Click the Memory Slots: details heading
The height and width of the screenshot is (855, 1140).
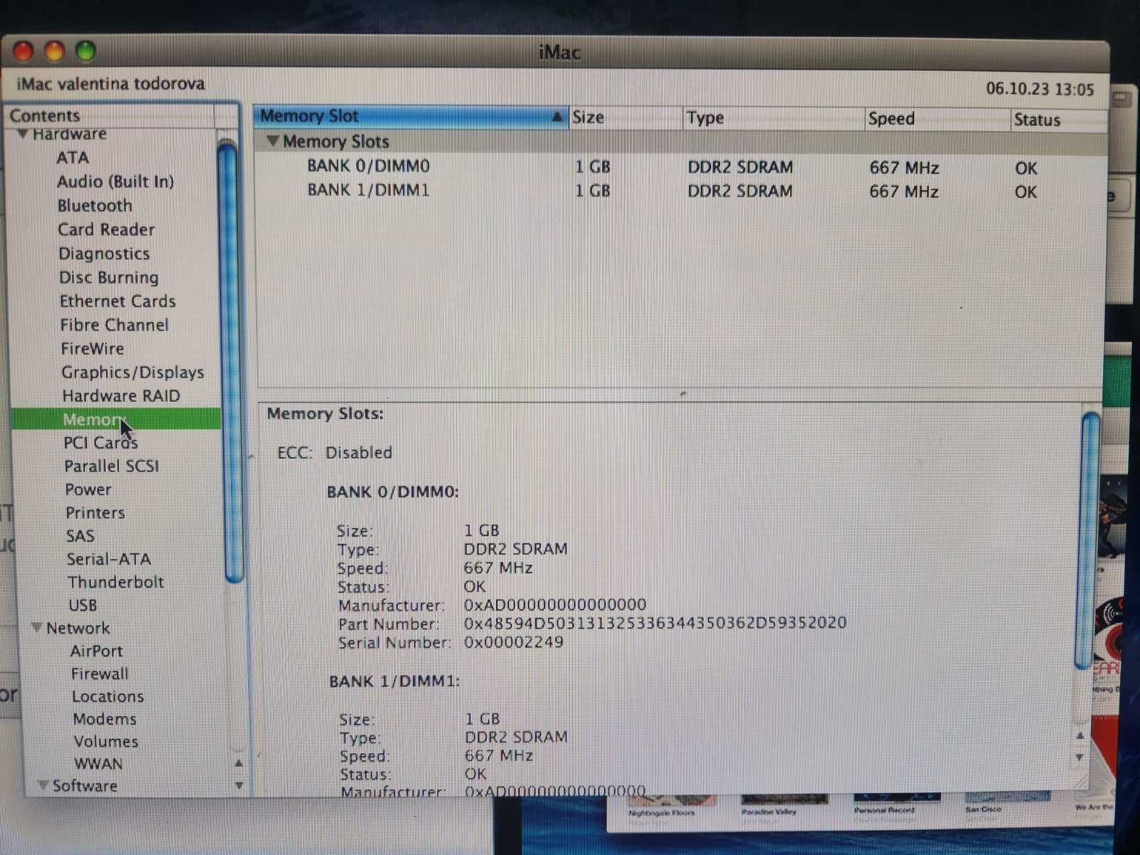325,414
